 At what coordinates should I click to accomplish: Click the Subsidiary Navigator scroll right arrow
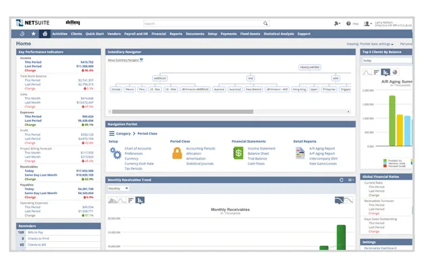[x=348, y=112]
